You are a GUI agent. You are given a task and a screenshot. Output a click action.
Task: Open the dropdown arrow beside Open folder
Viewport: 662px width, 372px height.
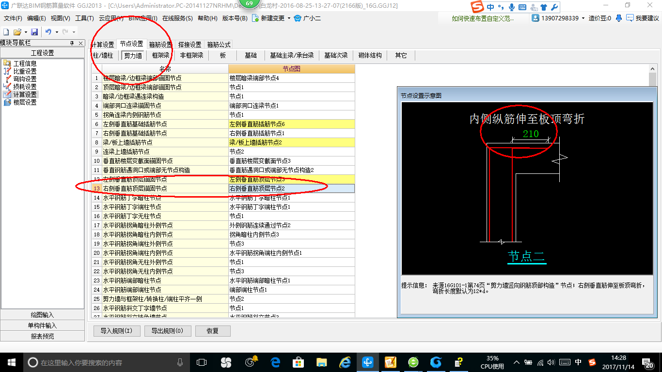[x=25, y=32]
